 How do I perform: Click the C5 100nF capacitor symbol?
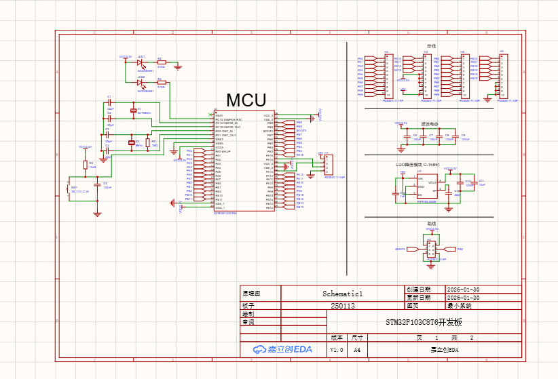[x=97, y=184]
